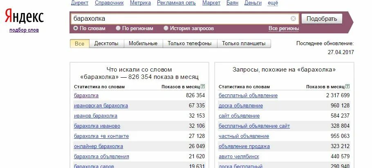Expand the 'ещё' services menu

click(273, 3)
